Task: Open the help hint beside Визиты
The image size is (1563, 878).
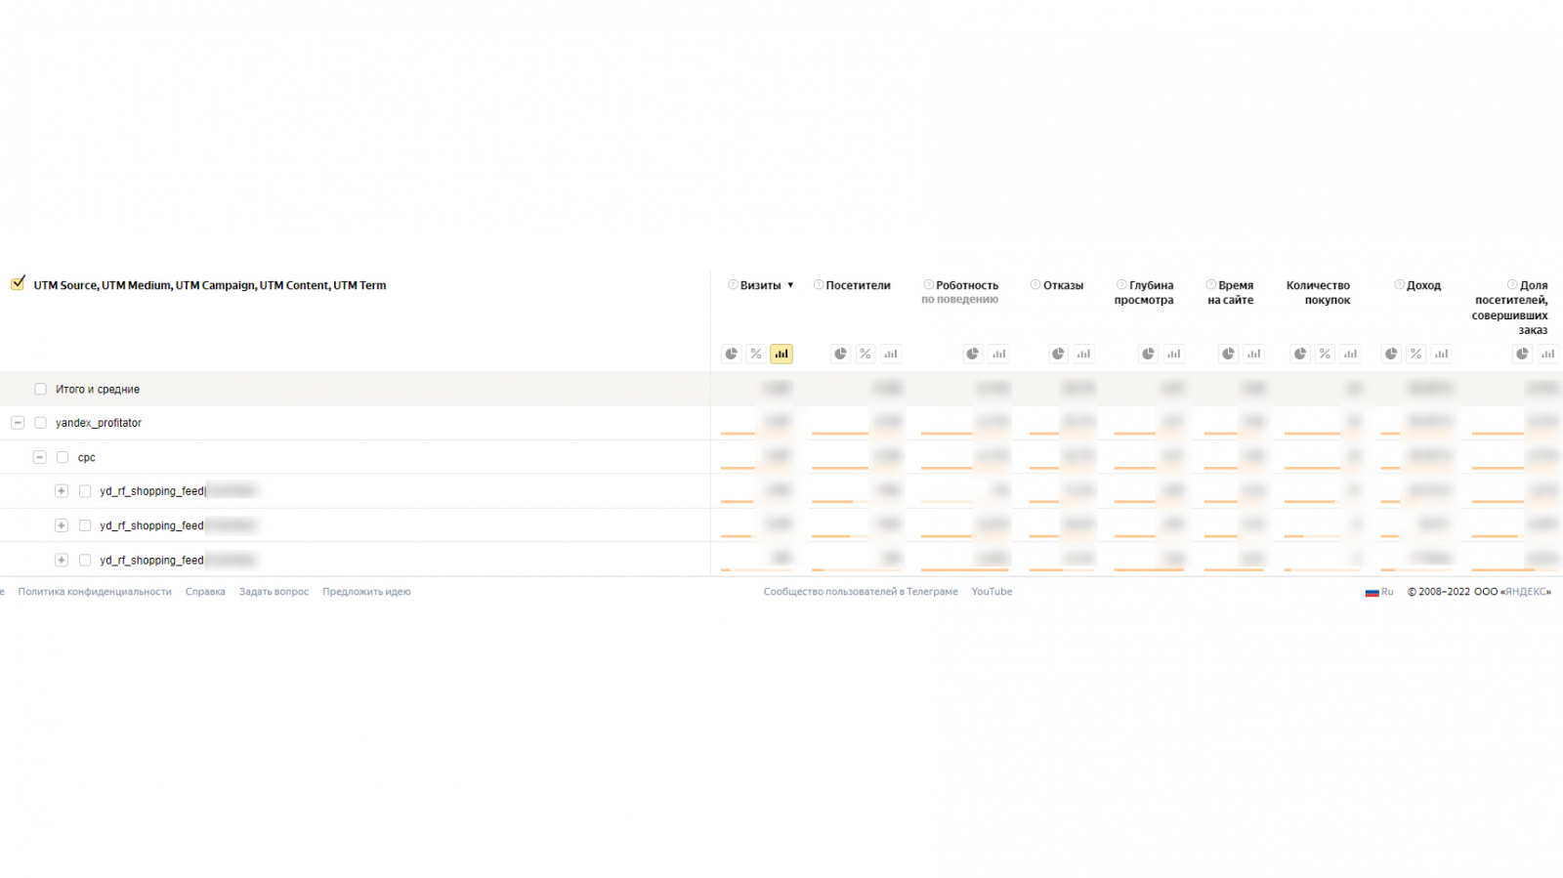Action: (x=733, y=285)
